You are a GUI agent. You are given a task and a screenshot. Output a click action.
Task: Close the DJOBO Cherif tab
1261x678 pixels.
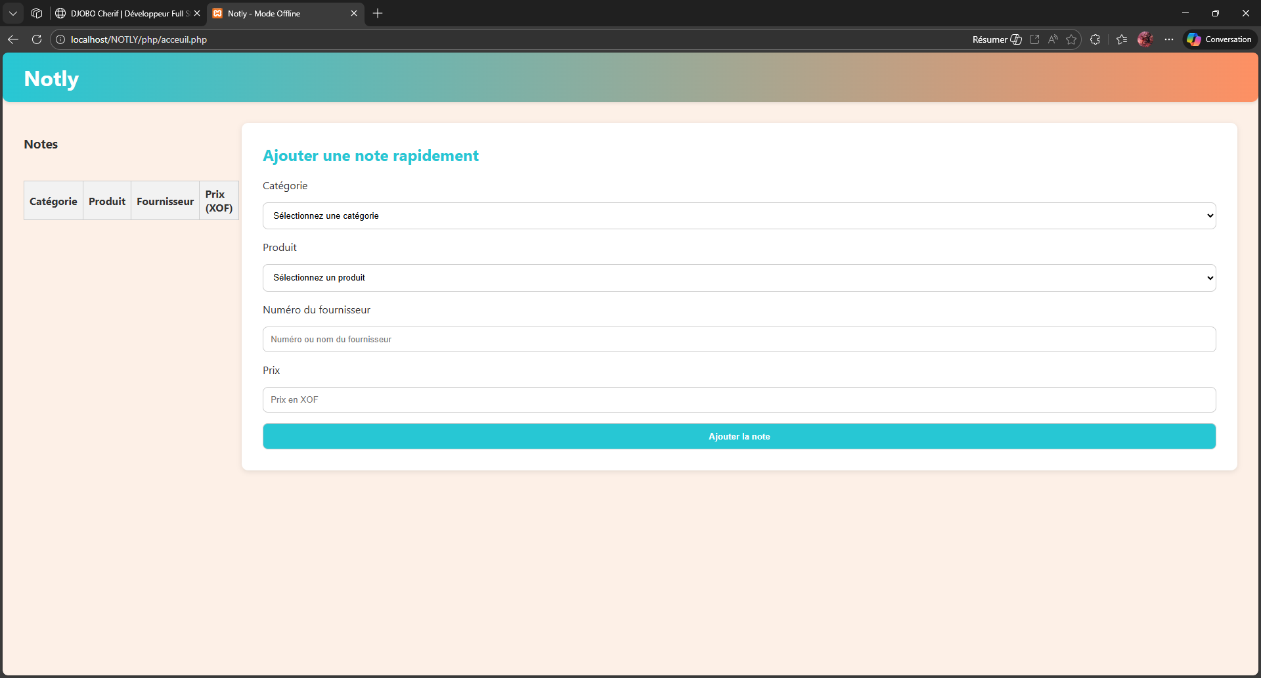pyautogui.click(x=196, y=13)
